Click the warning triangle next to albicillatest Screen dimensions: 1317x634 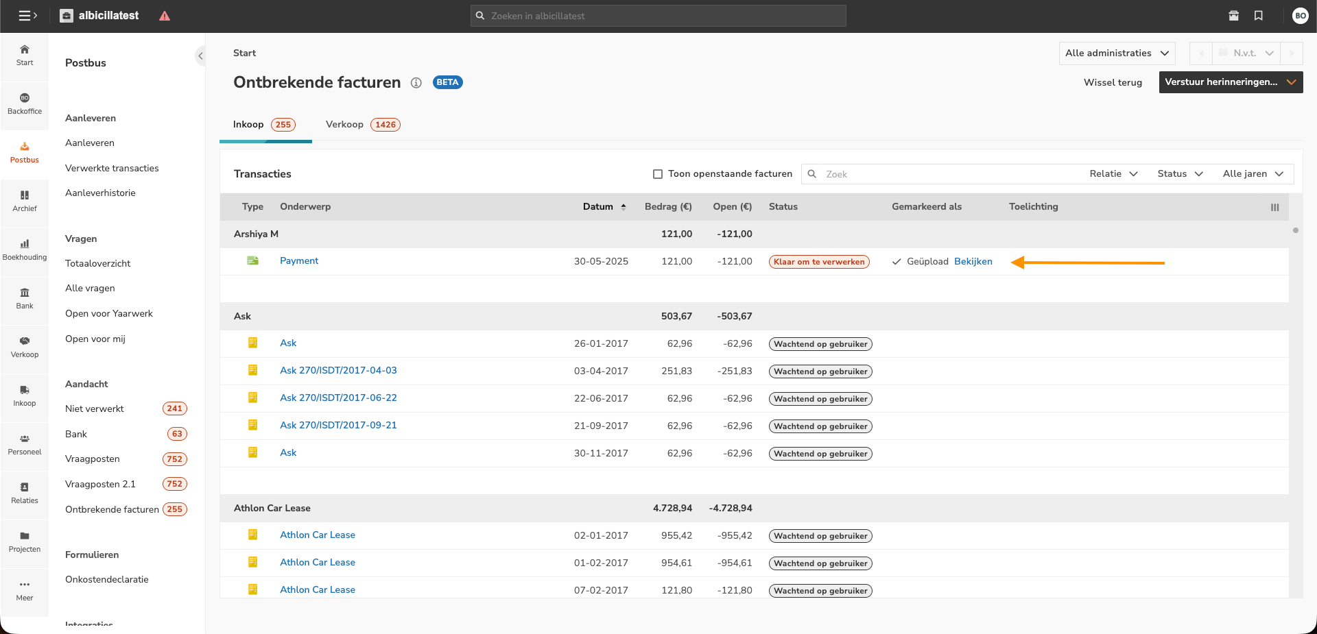click(165, 16)
